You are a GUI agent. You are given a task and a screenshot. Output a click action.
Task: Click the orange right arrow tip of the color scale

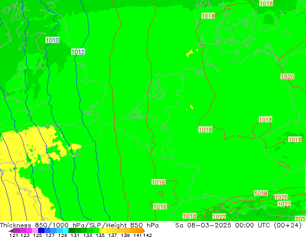point(144,231)
